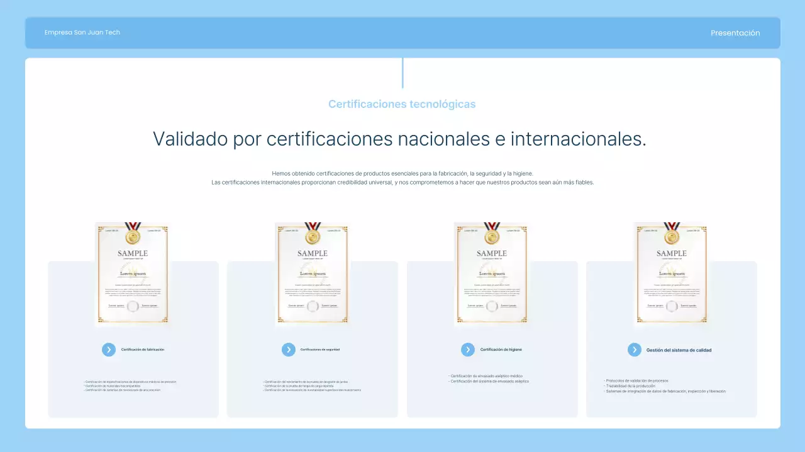Open the Presentación menu item
This screenshot has height=452, width=805.
coord(735,33)
